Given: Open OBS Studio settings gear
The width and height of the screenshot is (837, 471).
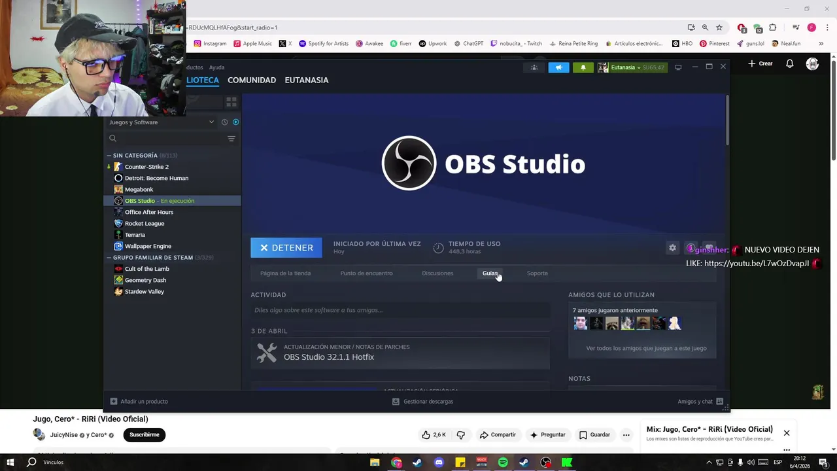Looking at the screenshot, I should [672, 248].
